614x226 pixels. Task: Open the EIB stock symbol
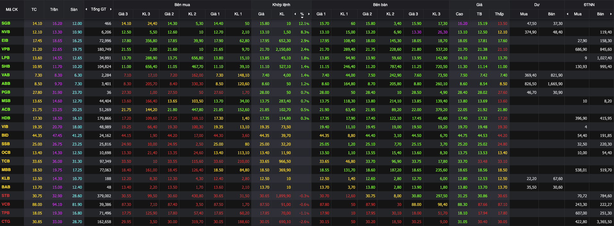point(5,41)
